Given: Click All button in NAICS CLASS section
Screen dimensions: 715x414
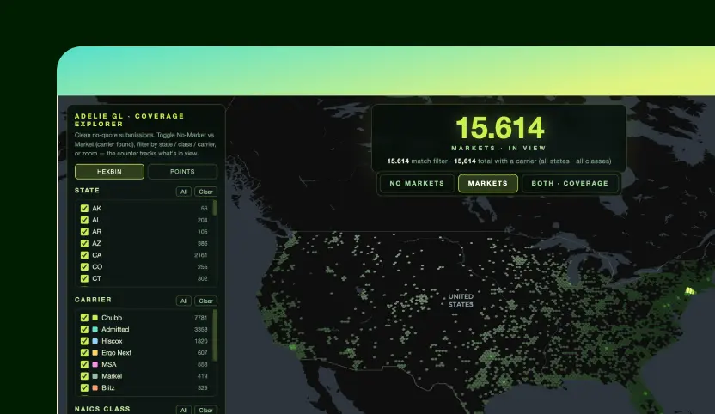Looking at the screenshot, I should click(x=184, y=410).
